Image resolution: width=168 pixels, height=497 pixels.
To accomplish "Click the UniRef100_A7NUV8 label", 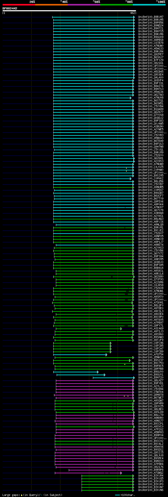I will [151, 98].
